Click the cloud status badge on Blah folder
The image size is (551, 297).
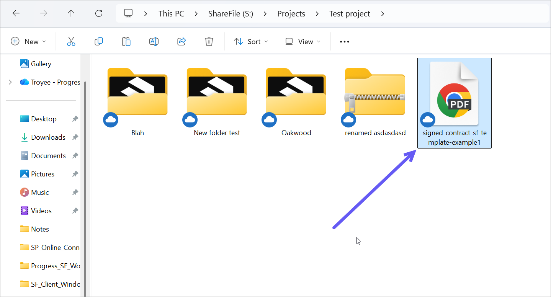111,119
